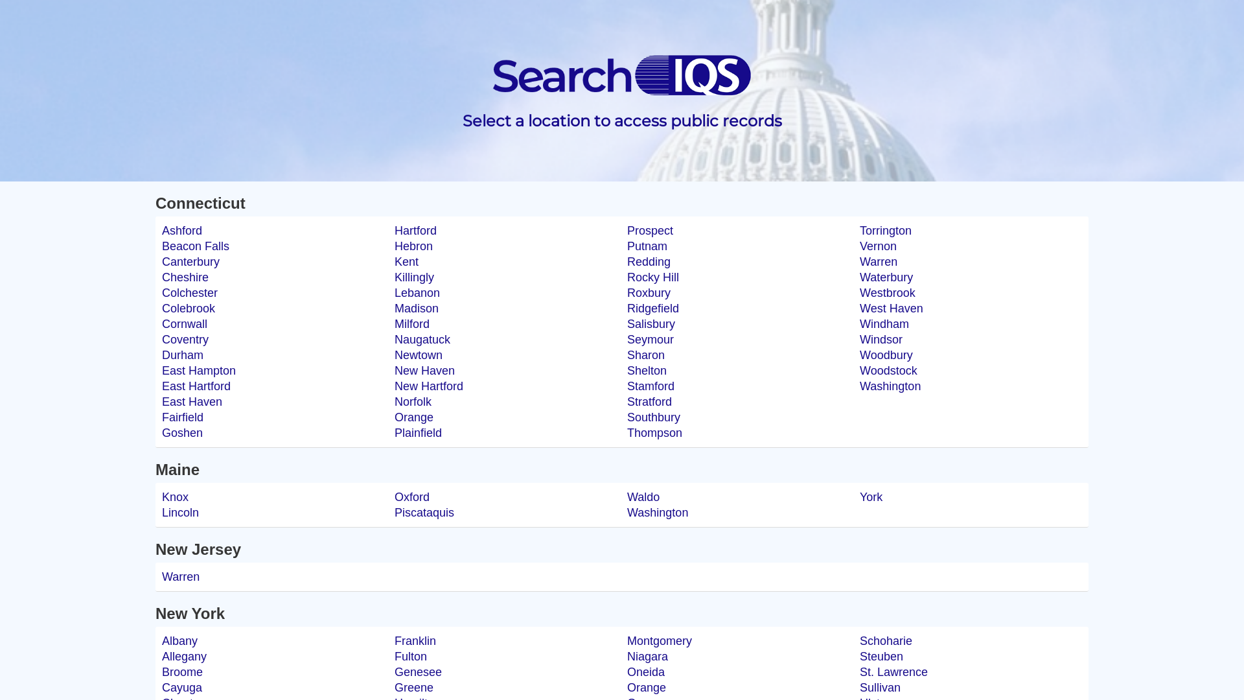
Task: Click the Naugatuck link
Action: [x=422, y=340]
